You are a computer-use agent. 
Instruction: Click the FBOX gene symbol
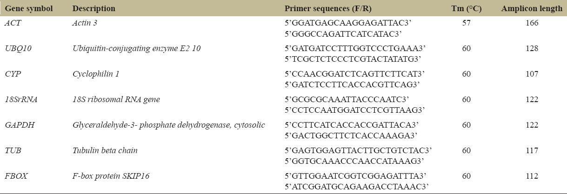pyautogui.click(x=14, y=176)
